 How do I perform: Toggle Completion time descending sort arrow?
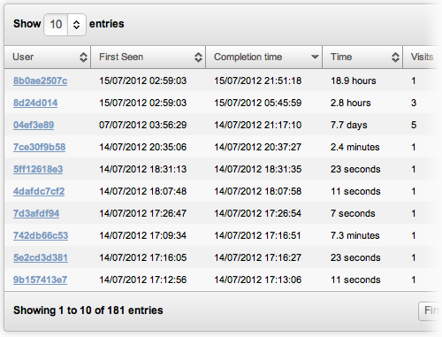pyautogui.click(x=315, y=57)
